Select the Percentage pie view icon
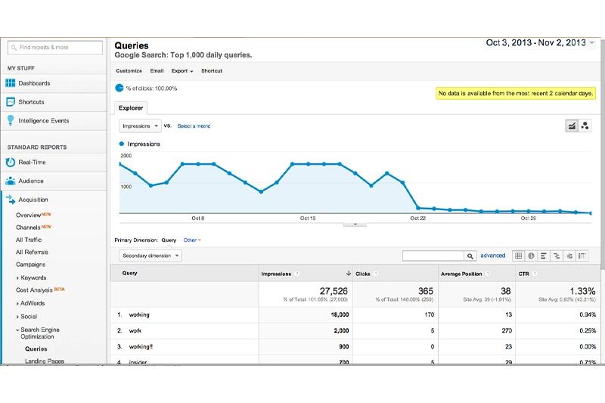The image size is (605, 403). (x=531, y=256)
